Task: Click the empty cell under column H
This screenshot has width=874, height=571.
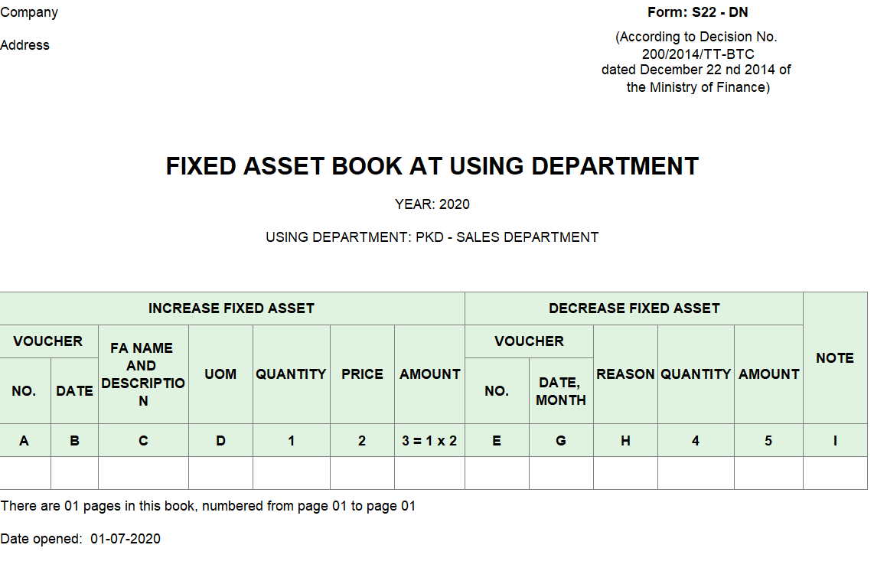Action: click(625, 473)
